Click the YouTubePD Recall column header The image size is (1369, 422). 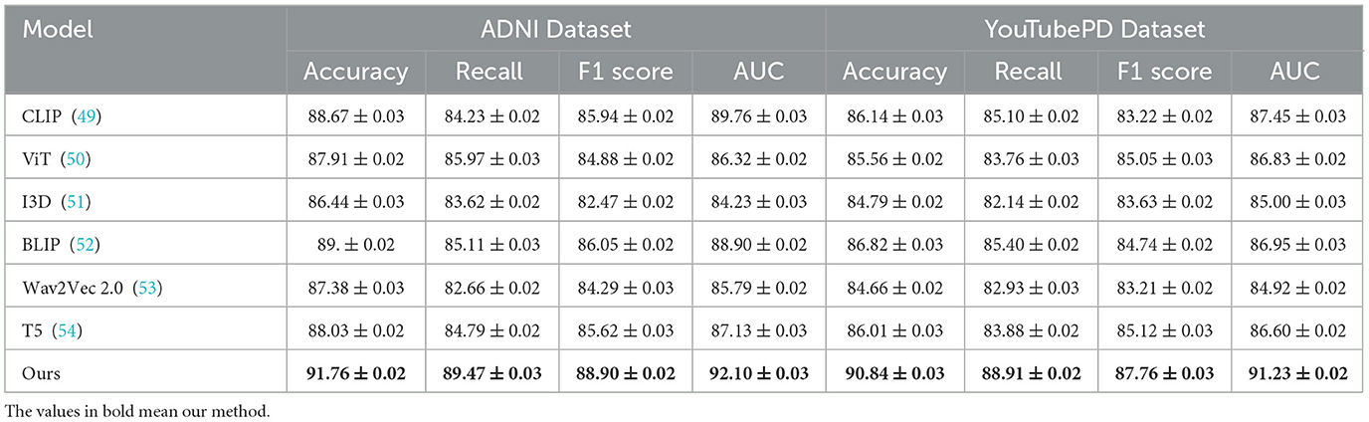click(1029, 72)
